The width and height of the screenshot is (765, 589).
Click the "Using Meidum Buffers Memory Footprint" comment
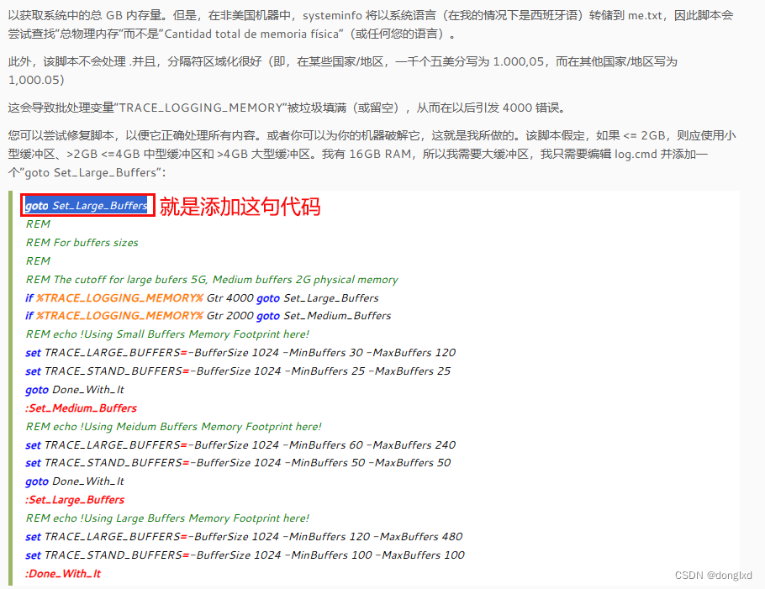(174, 427)
